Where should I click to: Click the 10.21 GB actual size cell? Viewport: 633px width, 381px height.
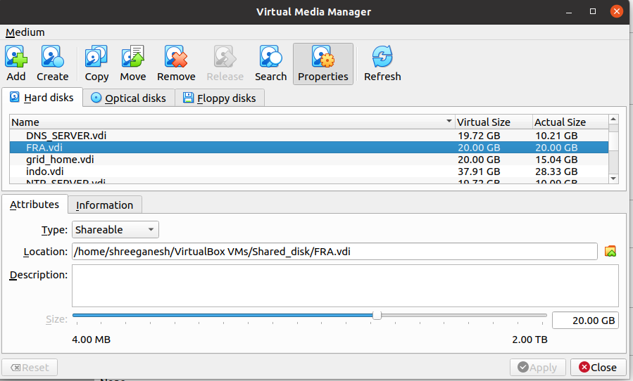tap(556, 136)
